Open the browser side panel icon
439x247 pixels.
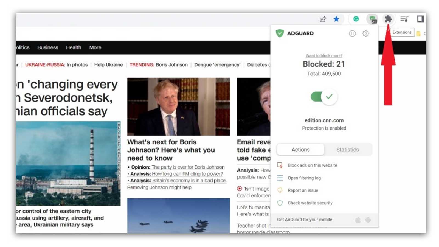click(420, 19)
